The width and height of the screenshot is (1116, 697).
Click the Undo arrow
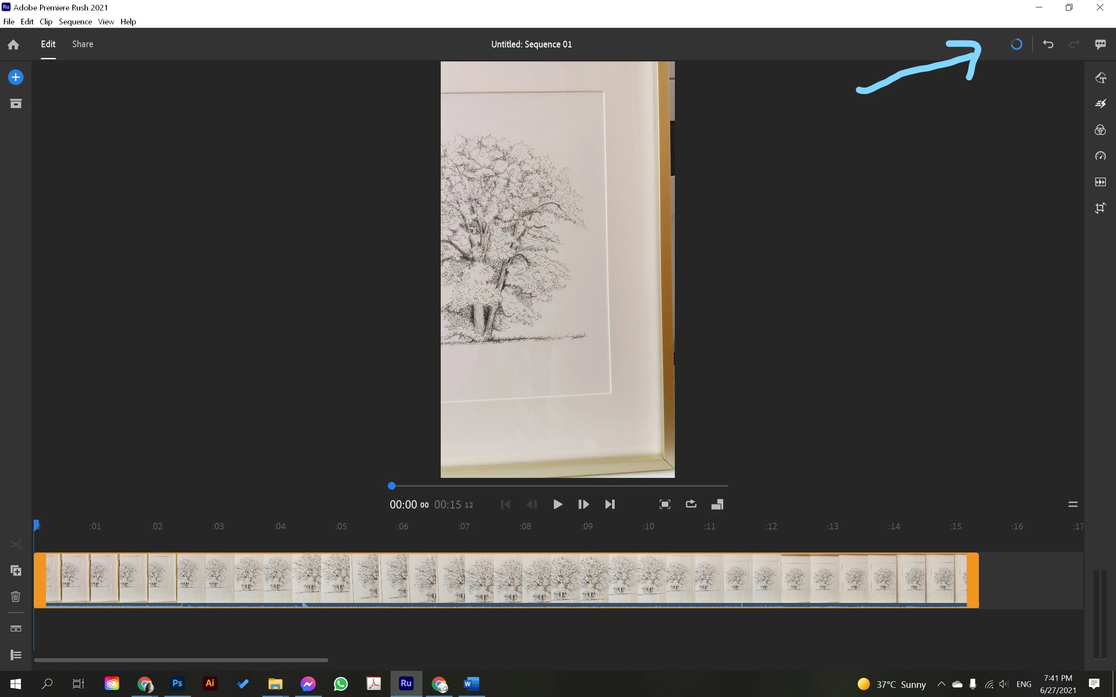point(1048,44)
